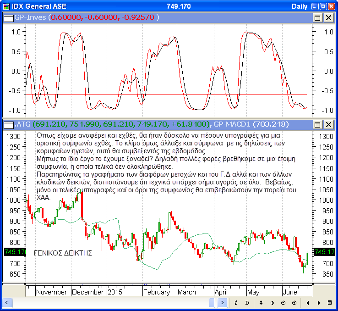Screen dimensions: 338x311
Task: Maximize the GP-Inves indicator panel
Action: [x=317, y=18]
